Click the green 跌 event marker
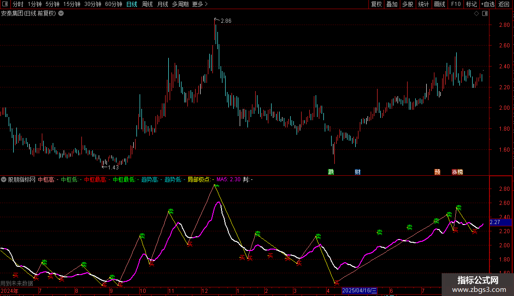514x296 pixels. [331, 172]
